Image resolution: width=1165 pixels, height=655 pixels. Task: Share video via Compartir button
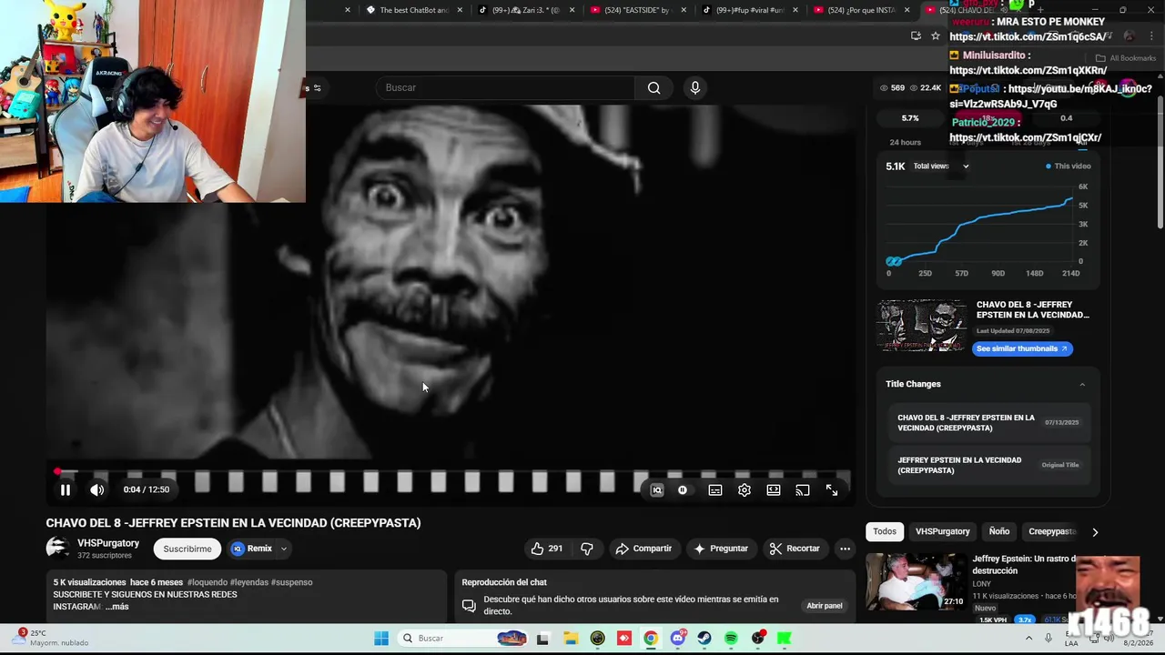(x=643, y=549)
